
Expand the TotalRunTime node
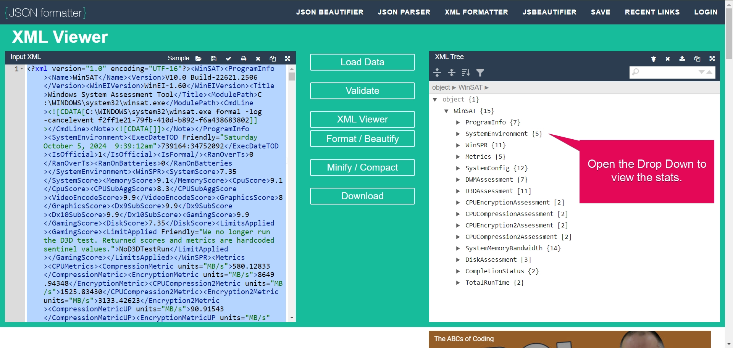point(458,283)
